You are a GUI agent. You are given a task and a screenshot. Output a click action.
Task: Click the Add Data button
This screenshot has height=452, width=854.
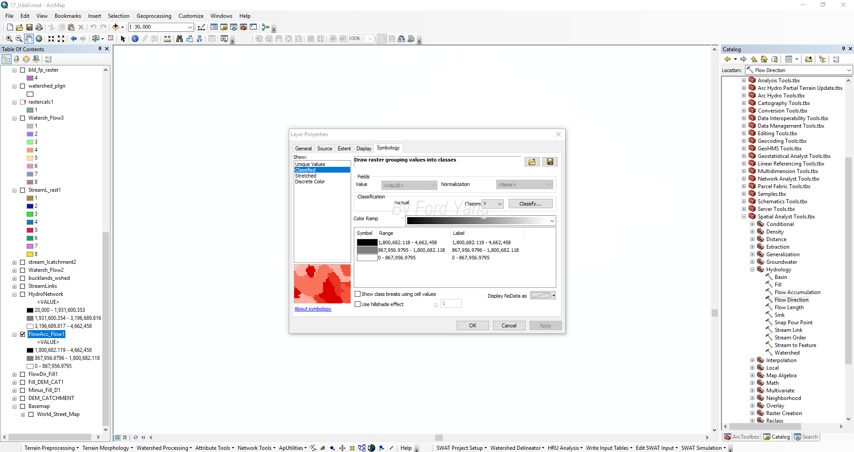tap(116, 27)
